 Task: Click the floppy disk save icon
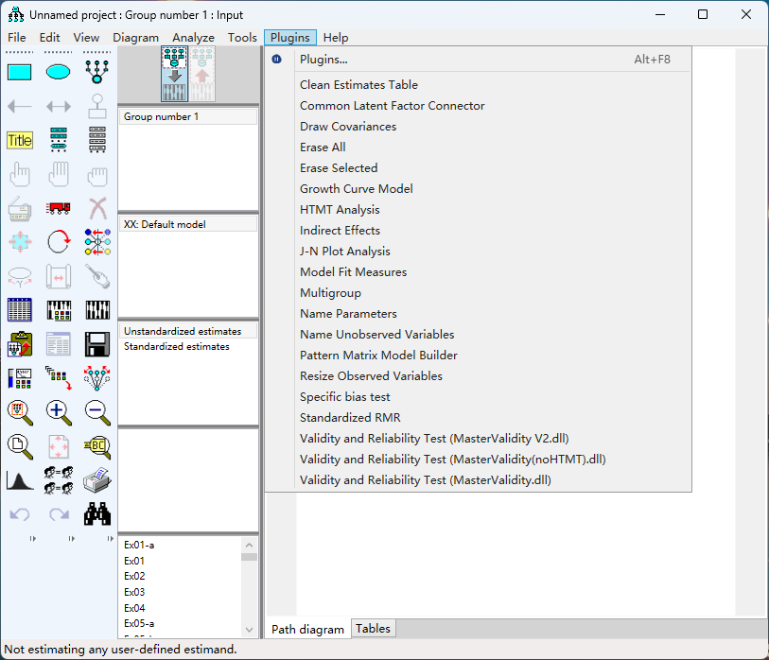point(96,344)
